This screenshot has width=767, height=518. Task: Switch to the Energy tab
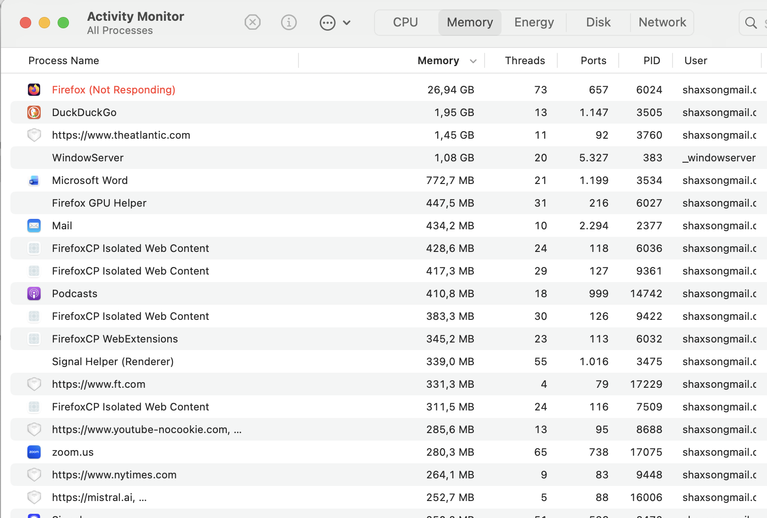(534, 22)
